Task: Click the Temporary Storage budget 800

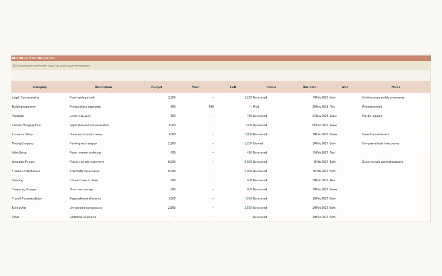Action: coord(173,190)
